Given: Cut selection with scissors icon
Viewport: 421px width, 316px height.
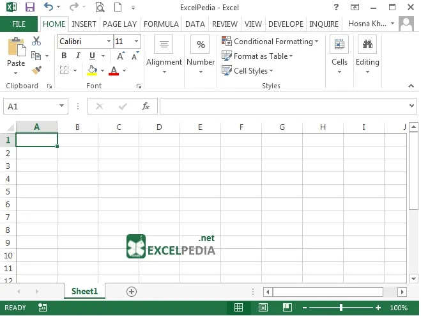Looking at the screenshot, I should (x=36, y=41).
